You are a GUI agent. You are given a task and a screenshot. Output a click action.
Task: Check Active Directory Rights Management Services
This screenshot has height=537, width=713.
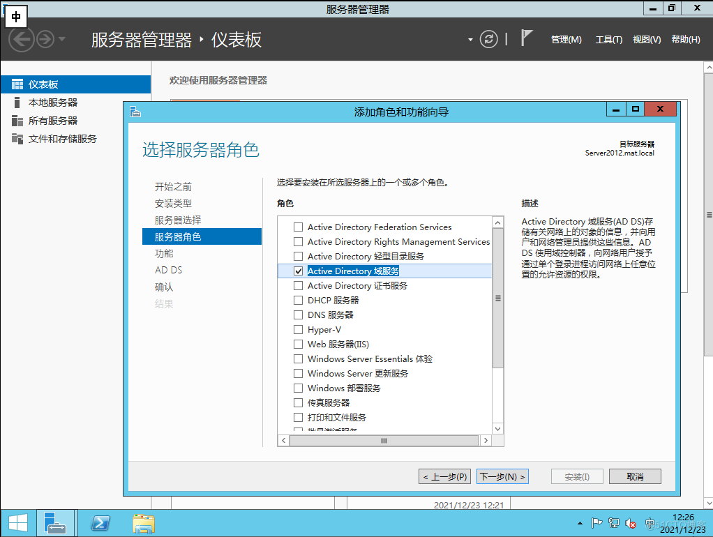(299, 241)
